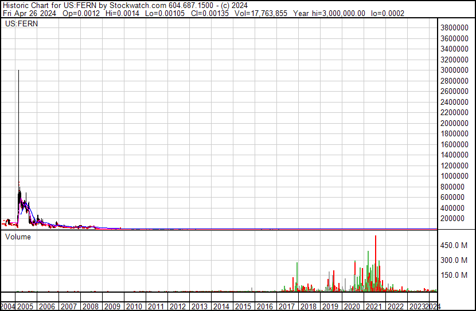Click the 2013 year label on timeline
This screenshot has width=476, height=311.
click(200, 306)
